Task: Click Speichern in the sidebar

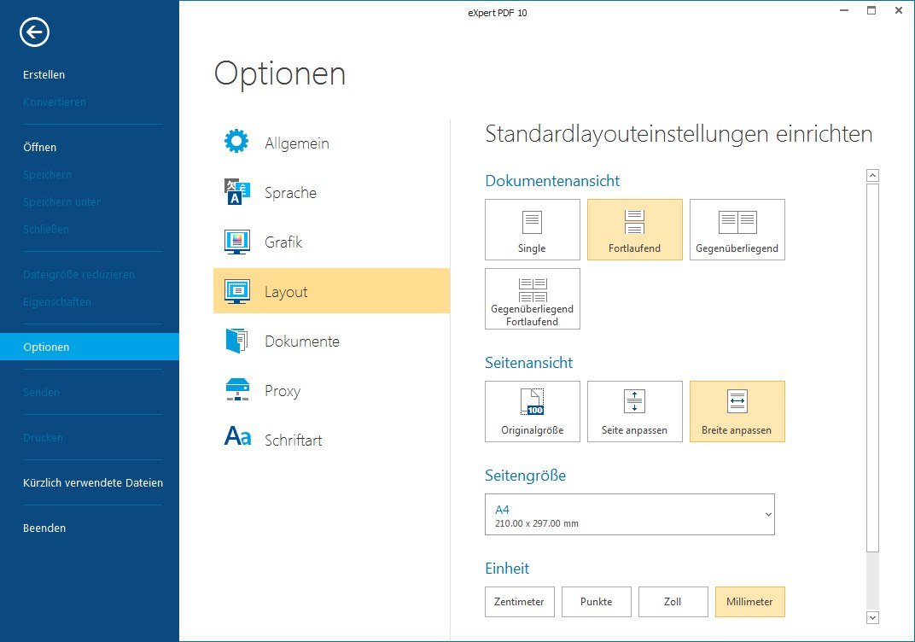Action: coord(47,174)
